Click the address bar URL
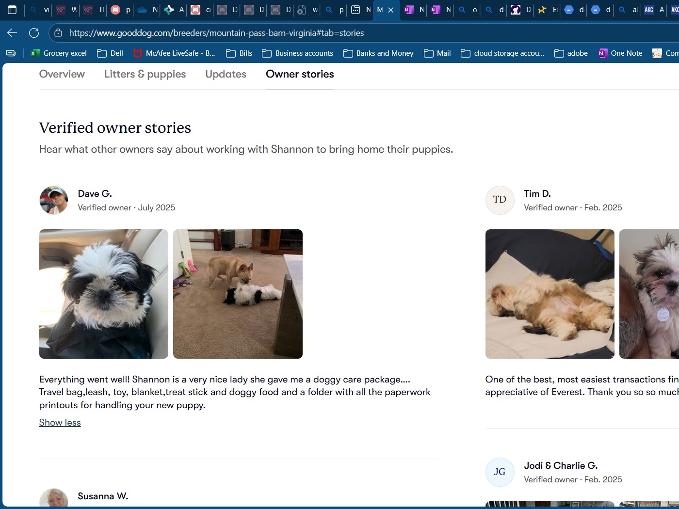Screen dimensions: 679x509 point(216,33)
